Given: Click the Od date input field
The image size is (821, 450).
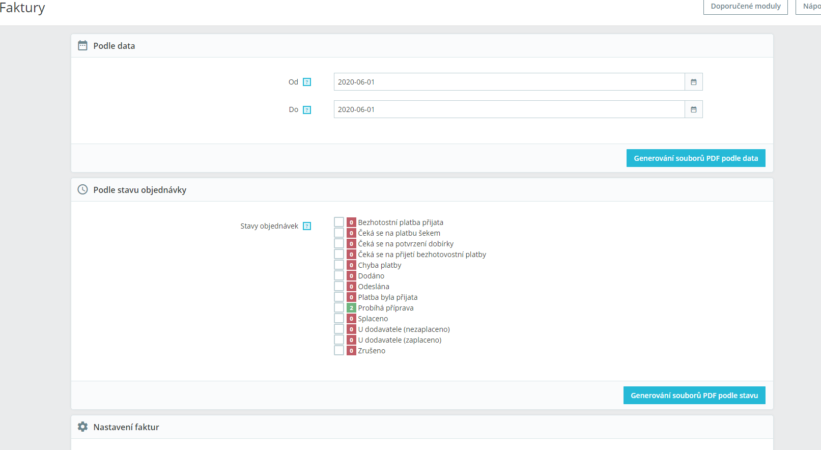Looking at the screenshot, I should coord(509,82).
